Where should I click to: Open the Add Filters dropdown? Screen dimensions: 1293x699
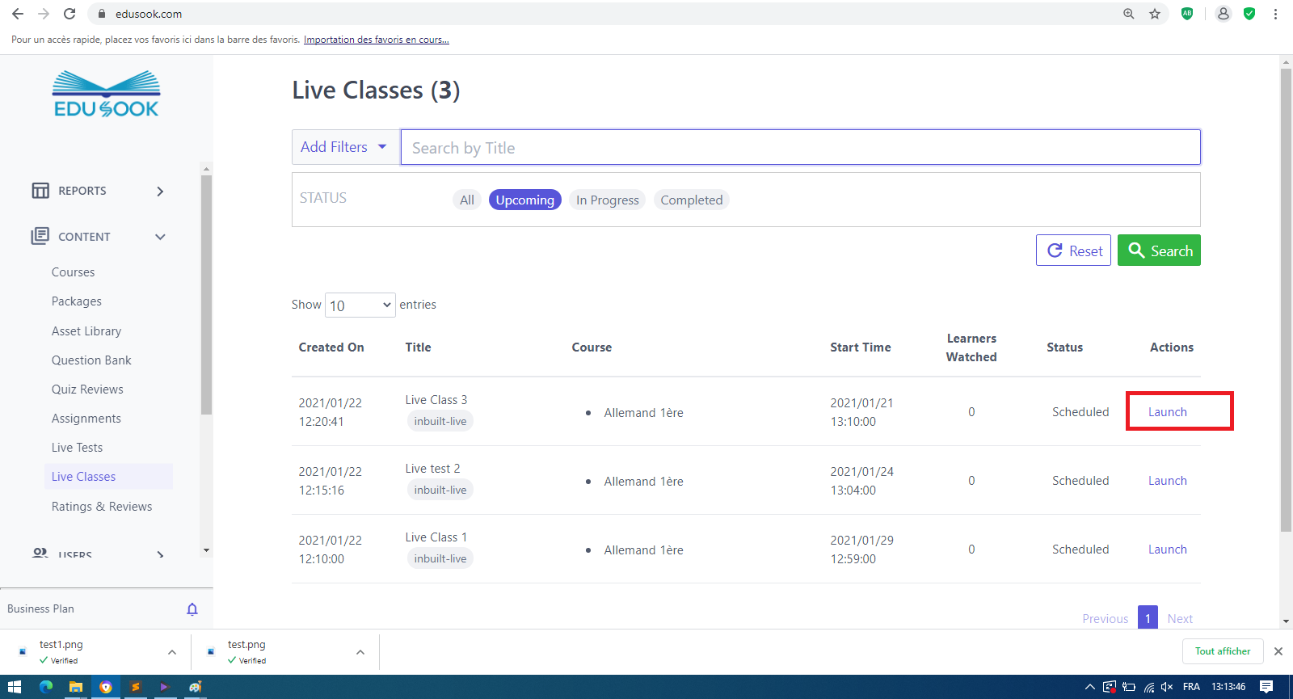tap(345, 147)
